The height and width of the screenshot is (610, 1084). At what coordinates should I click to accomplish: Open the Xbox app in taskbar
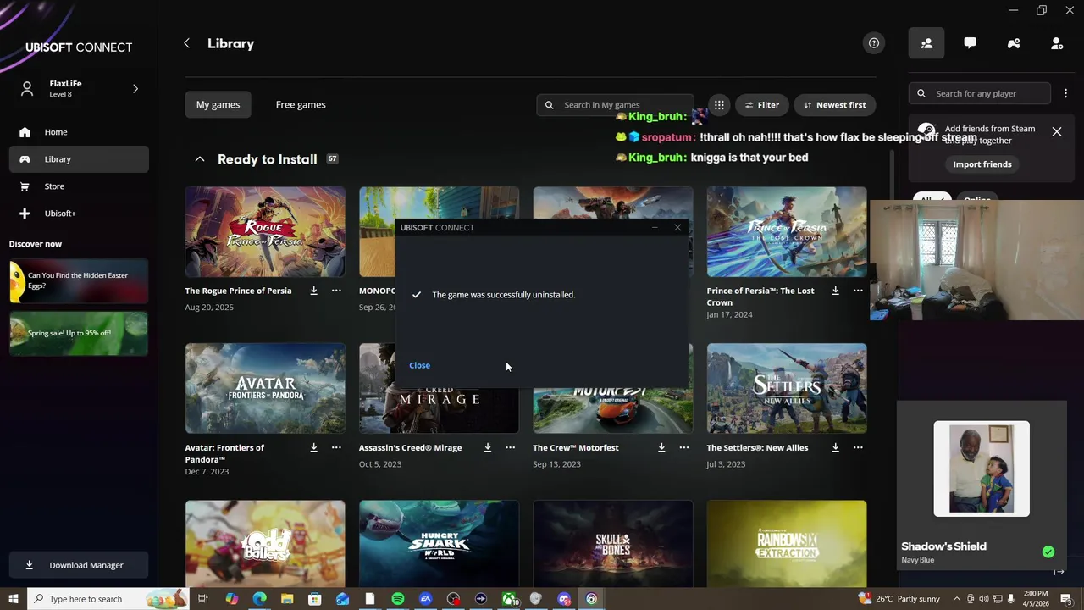tap(510, 599)
